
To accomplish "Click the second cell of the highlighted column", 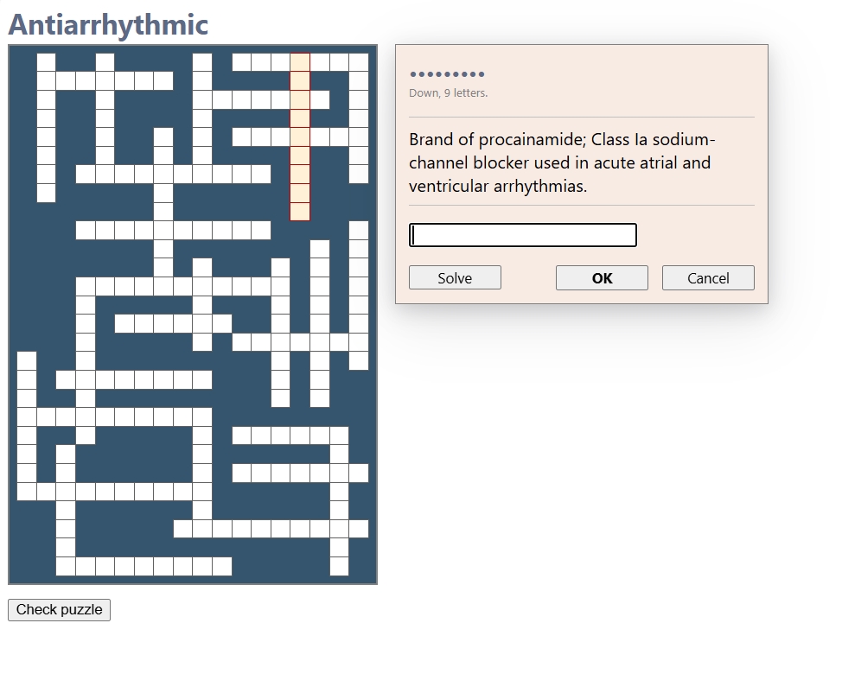I will click(300, 81).
